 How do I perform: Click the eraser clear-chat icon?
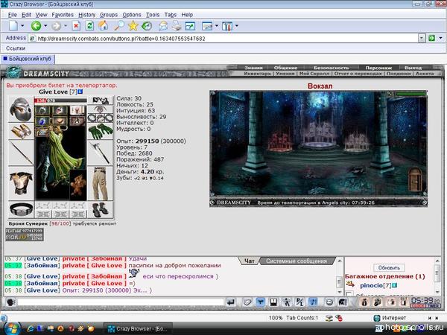pyautogui.click(x=247, y=302)
